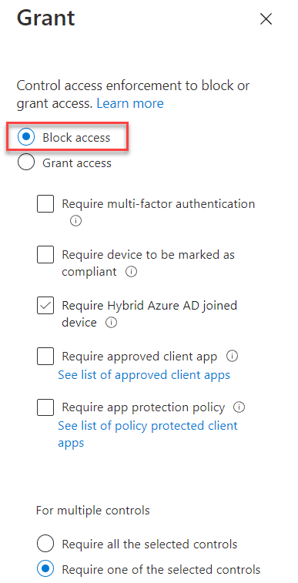Check Require app protection policy box
298x583 pixels.
[45, 407]
